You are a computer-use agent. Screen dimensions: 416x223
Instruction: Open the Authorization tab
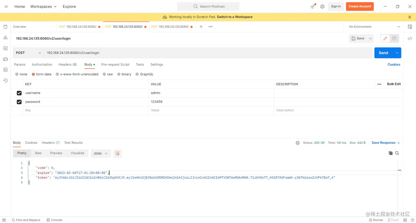coord(42,64)
